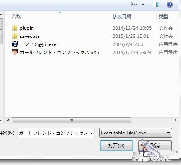Open the Executable File(*.exe) filter dropdown
The width and height of the screenshot is (181, 165).
coord(136,133)
